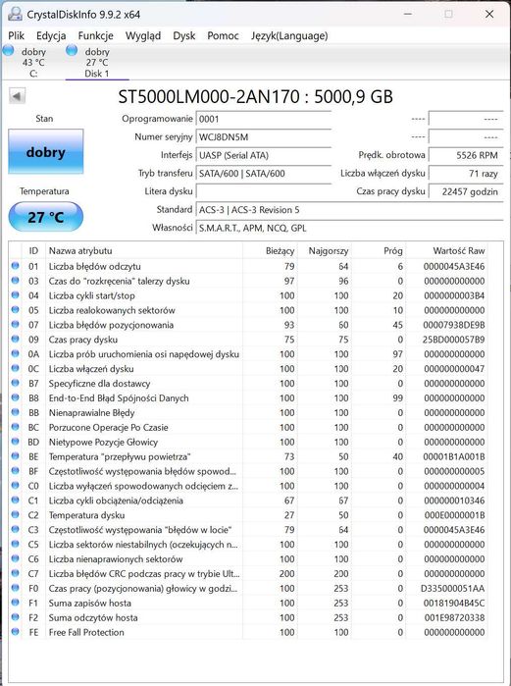
Task: Select raw value 25BD000057B9 in row 09
Action: click(454, 340)
